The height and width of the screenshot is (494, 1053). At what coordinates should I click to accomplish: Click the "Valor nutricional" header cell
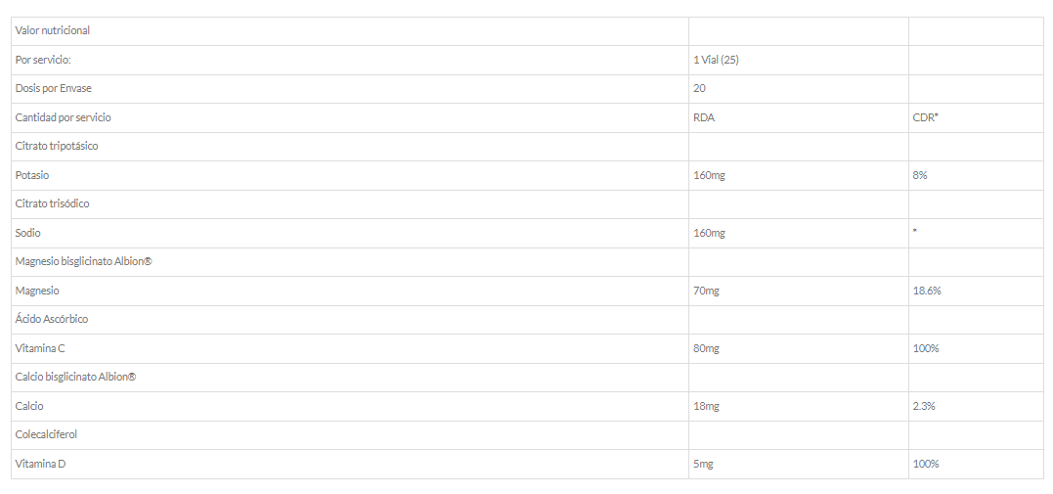(x=53, y=30)
